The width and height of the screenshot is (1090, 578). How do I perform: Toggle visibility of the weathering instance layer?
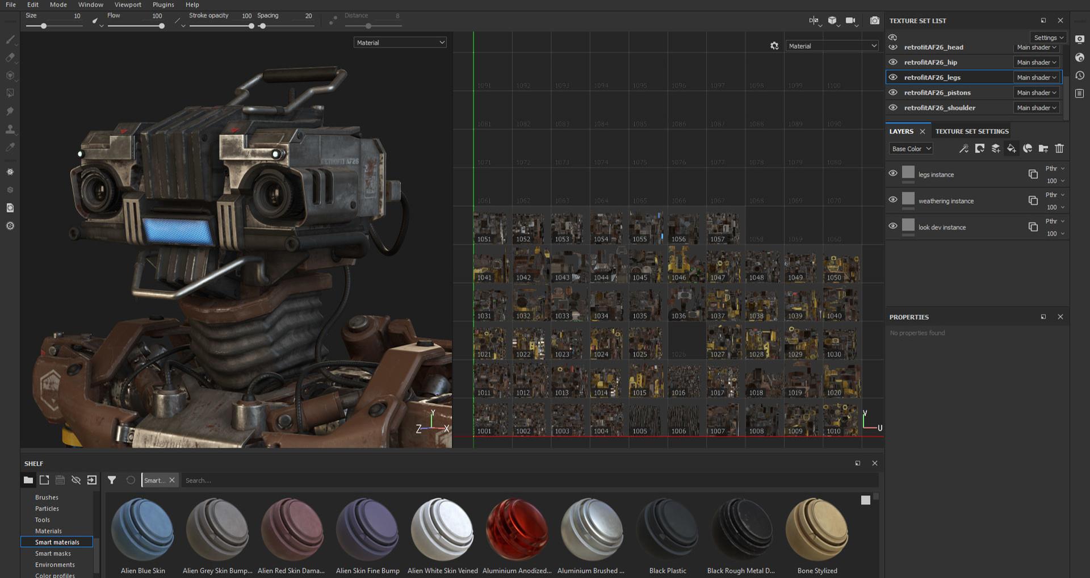pyautogui.click(x=892, y=200)
